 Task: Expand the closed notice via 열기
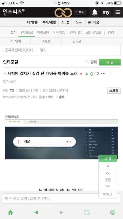(43, 50)
